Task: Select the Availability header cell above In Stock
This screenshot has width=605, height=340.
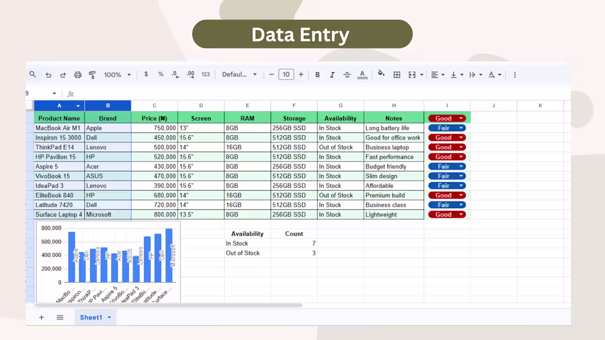Action: click(x=248, y=233)
